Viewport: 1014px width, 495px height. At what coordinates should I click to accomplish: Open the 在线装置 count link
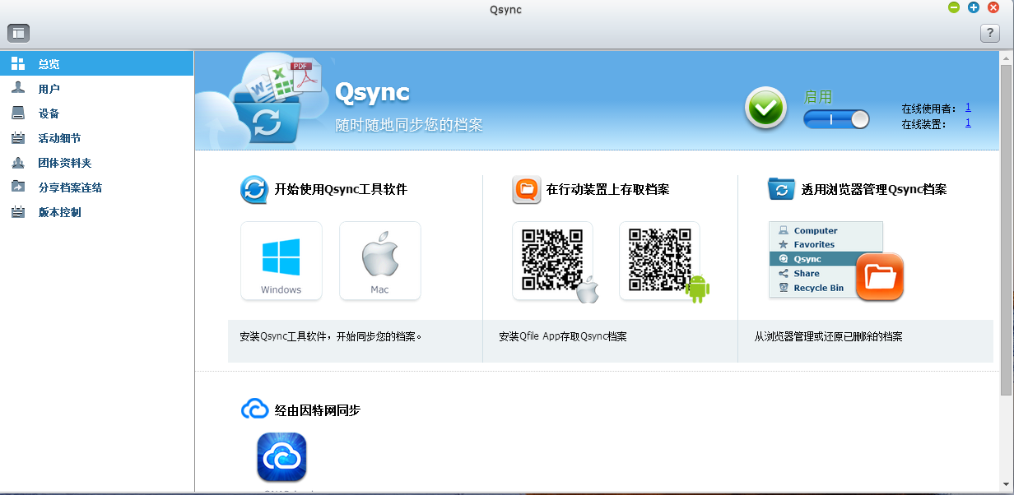pos(968,123)
